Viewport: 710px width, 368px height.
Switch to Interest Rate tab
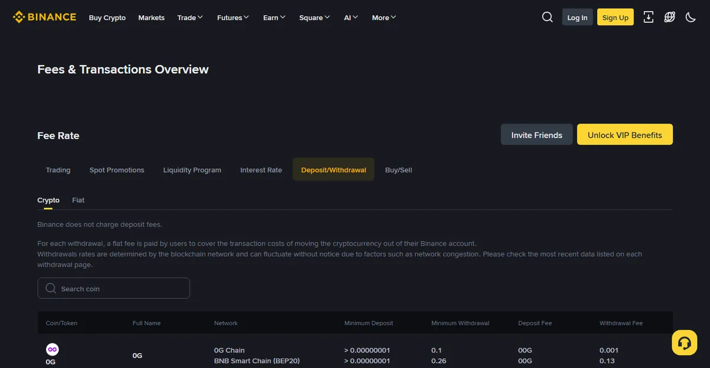[261, 170]
